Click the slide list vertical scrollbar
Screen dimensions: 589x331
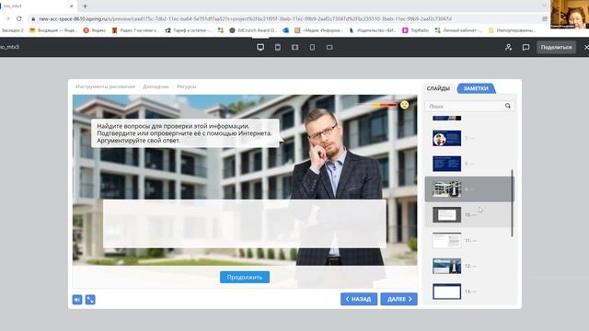click(512, 203)
